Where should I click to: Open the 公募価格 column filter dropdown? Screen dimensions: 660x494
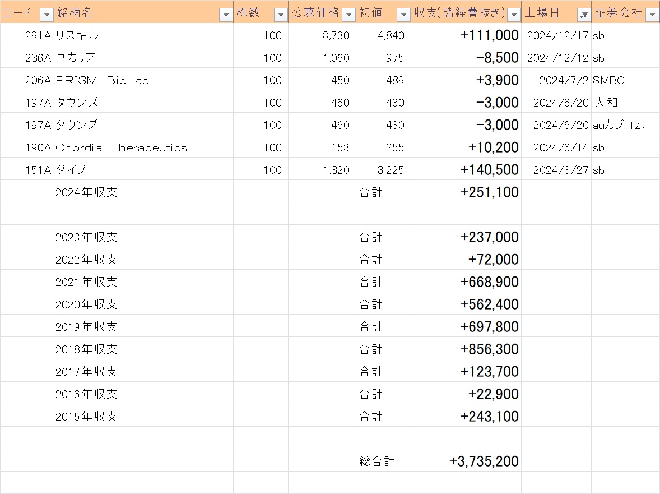[348, 15]
